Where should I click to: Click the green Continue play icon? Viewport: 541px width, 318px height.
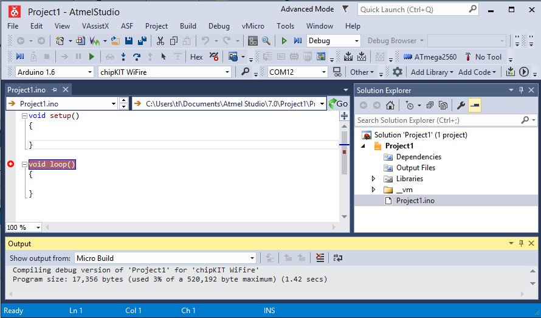91,57
